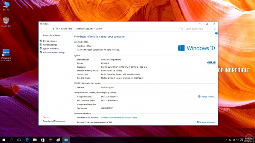Click the Online support website link

(108, 87)
